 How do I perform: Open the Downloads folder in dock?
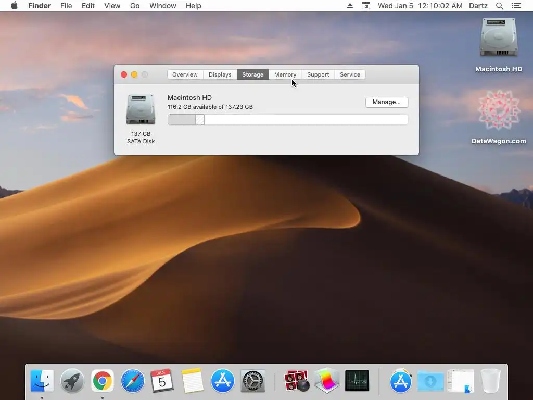[430, 381]
